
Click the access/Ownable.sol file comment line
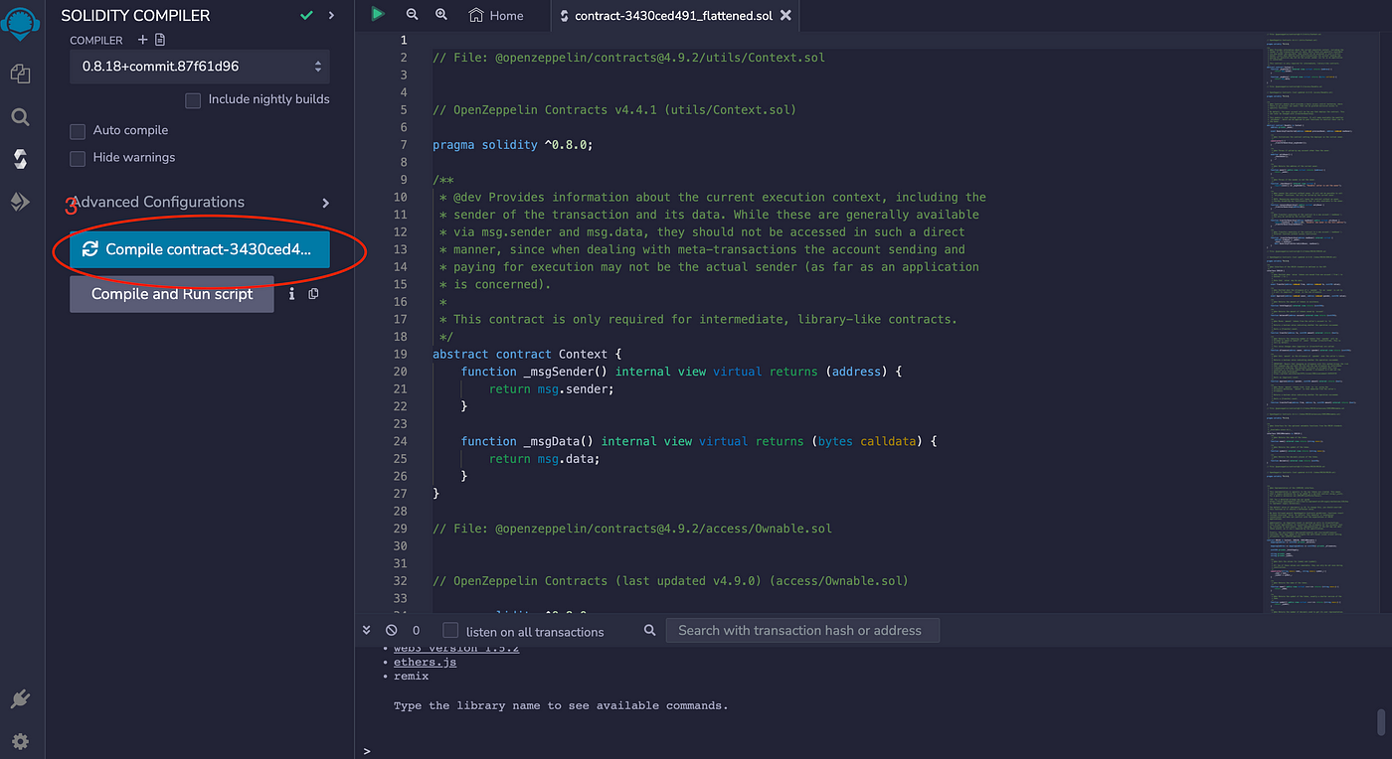click(x=632, y=529)
